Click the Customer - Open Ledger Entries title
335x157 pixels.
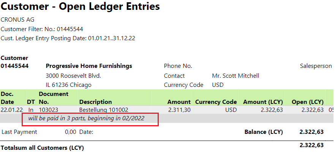[80, 6]
